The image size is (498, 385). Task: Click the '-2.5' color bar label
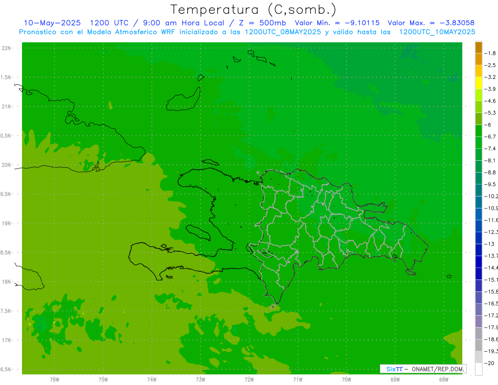tap(491, 65)
